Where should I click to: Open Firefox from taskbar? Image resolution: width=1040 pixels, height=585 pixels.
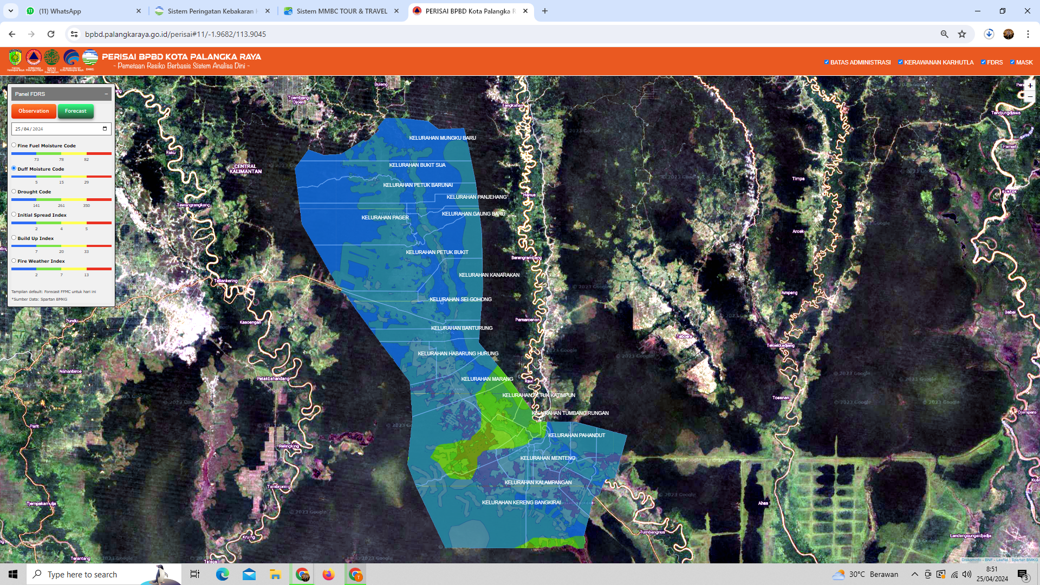point(328,574)
